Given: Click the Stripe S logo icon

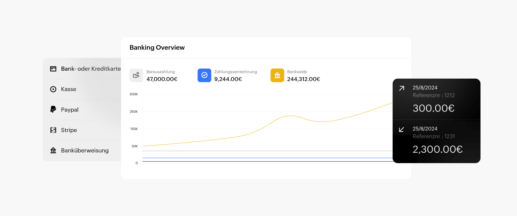Looking at the screenshot, I should point(53,130).
